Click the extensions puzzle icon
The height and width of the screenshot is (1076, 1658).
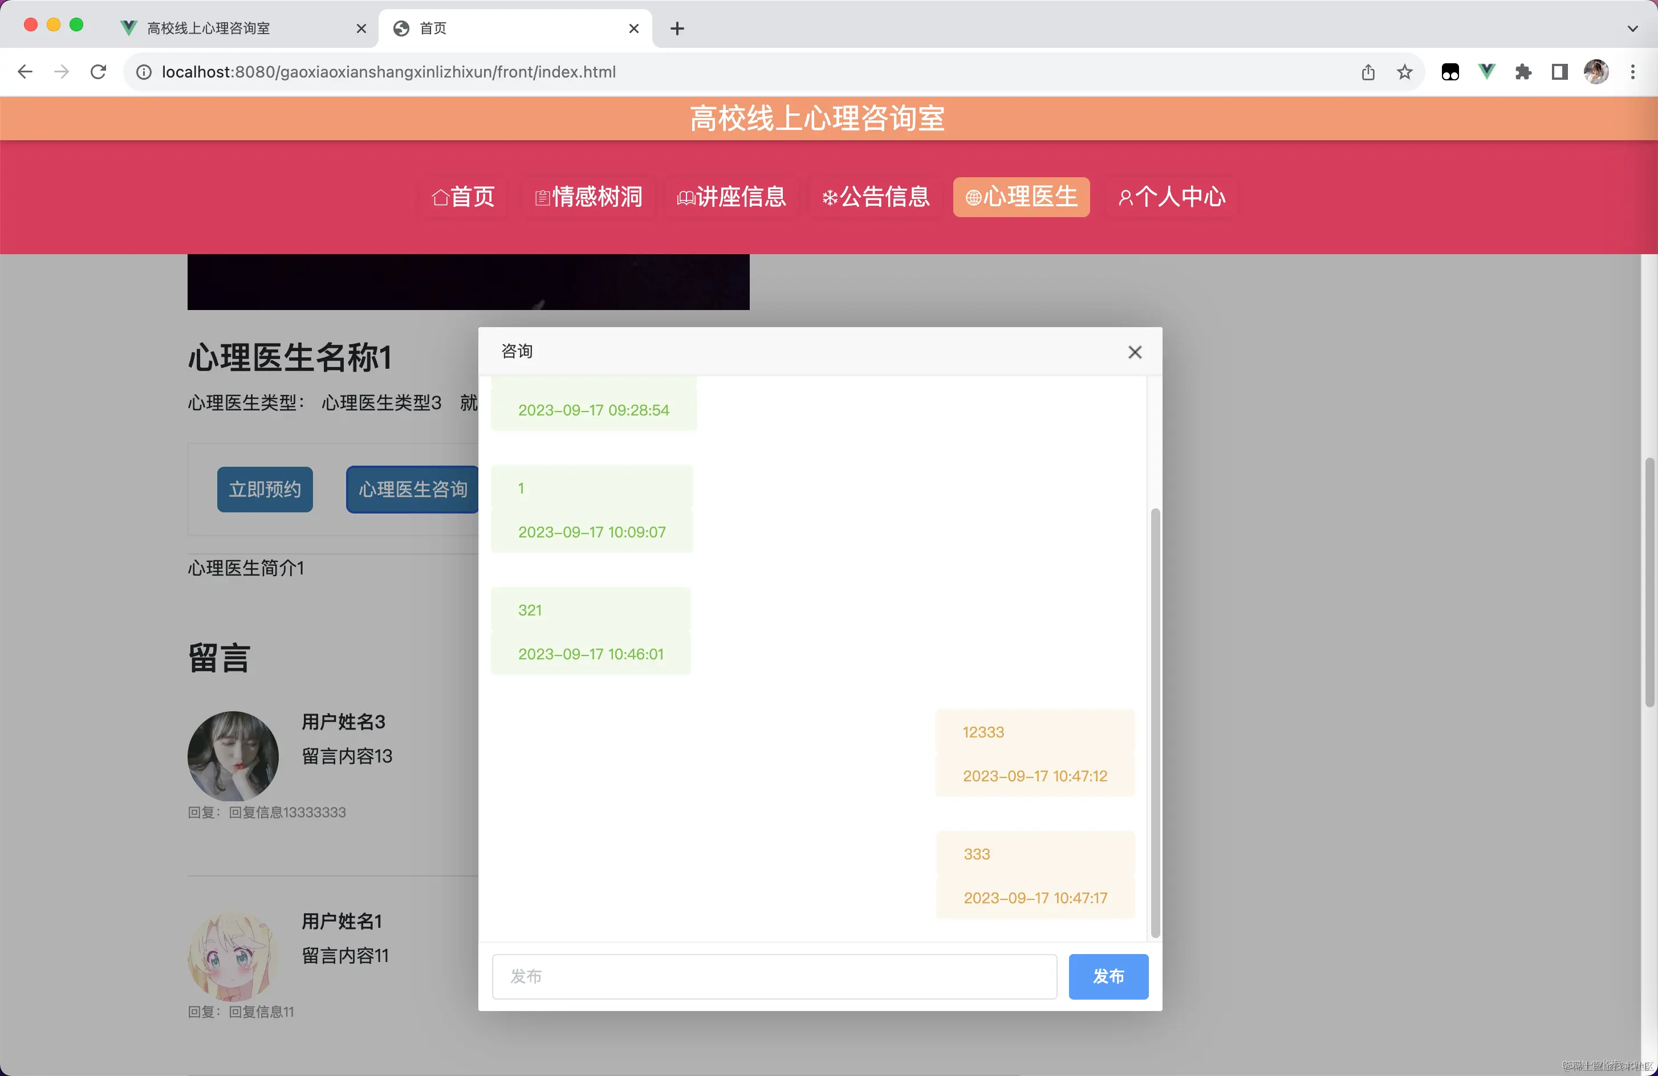tap(1523, 71)
